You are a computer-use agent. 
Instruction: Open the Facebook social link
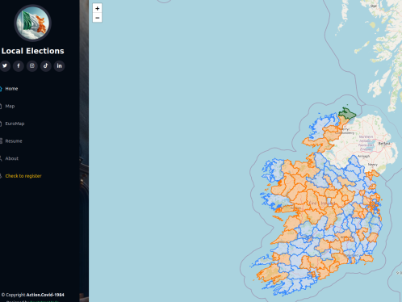coord(19,65)
